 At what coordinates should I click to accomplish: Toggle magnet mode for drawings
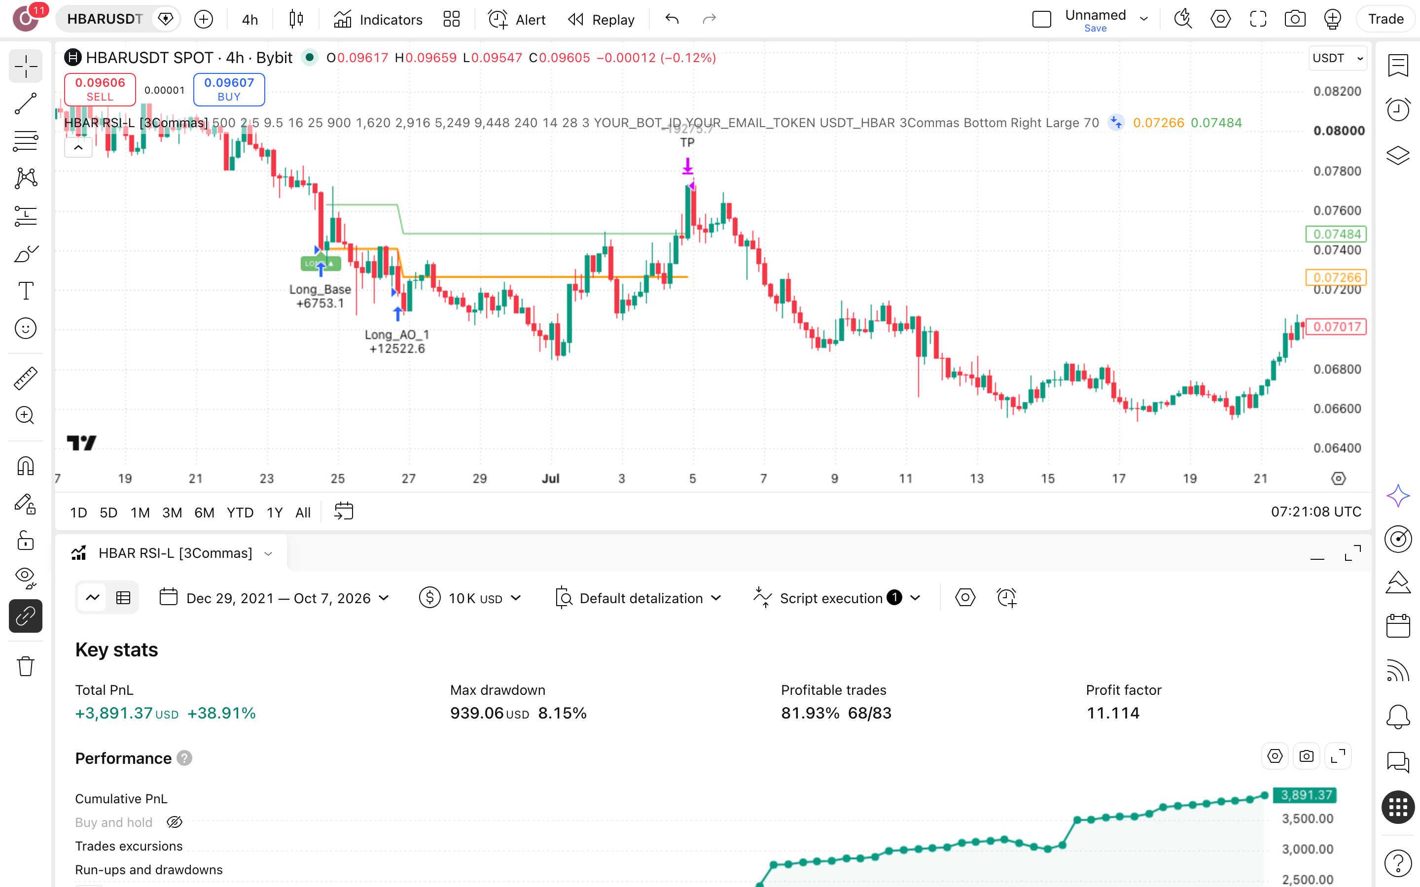pyautogui.click(x=25, y=466)
